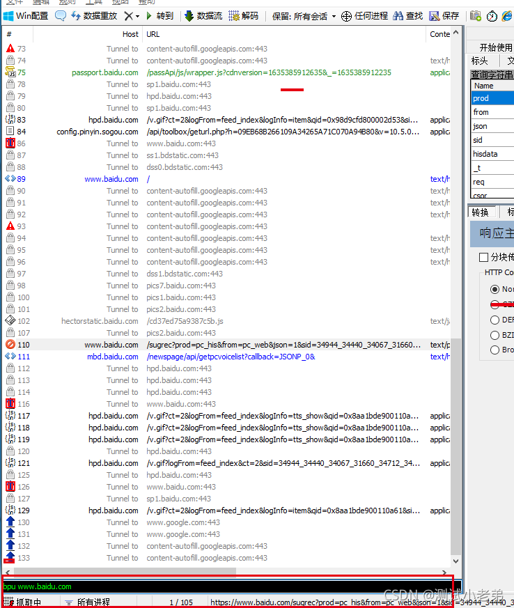The width and height of the screenshot is (514, 608).
Task: Select session 102 hectorstatic.baidu.com js file
Action: (x=227, y=321)
